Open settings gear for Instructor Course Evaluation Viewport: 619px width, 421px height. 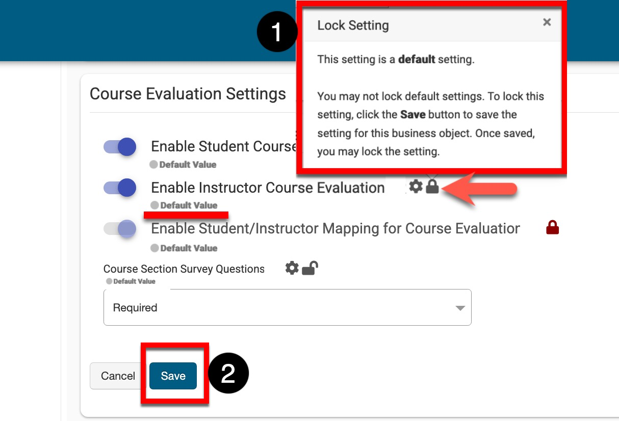click(416, 187)
